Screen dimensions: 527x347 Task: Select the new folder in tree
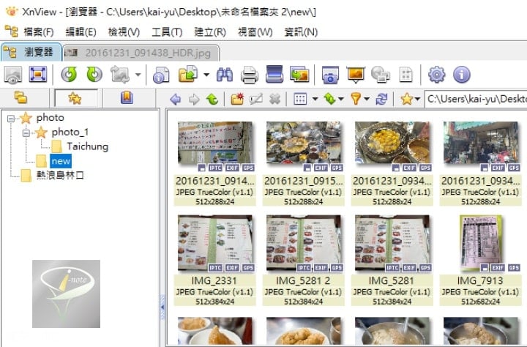(61, 161)
